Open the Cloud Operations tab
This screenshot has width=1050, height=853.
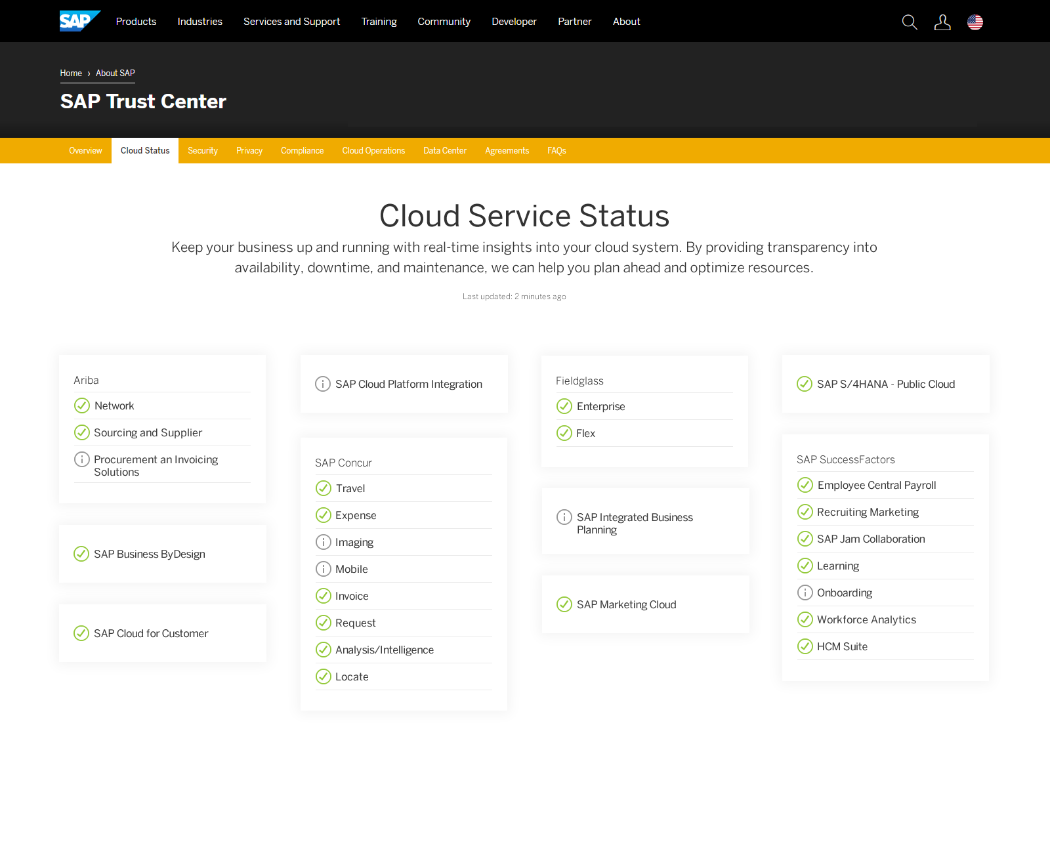click(373, 151)
